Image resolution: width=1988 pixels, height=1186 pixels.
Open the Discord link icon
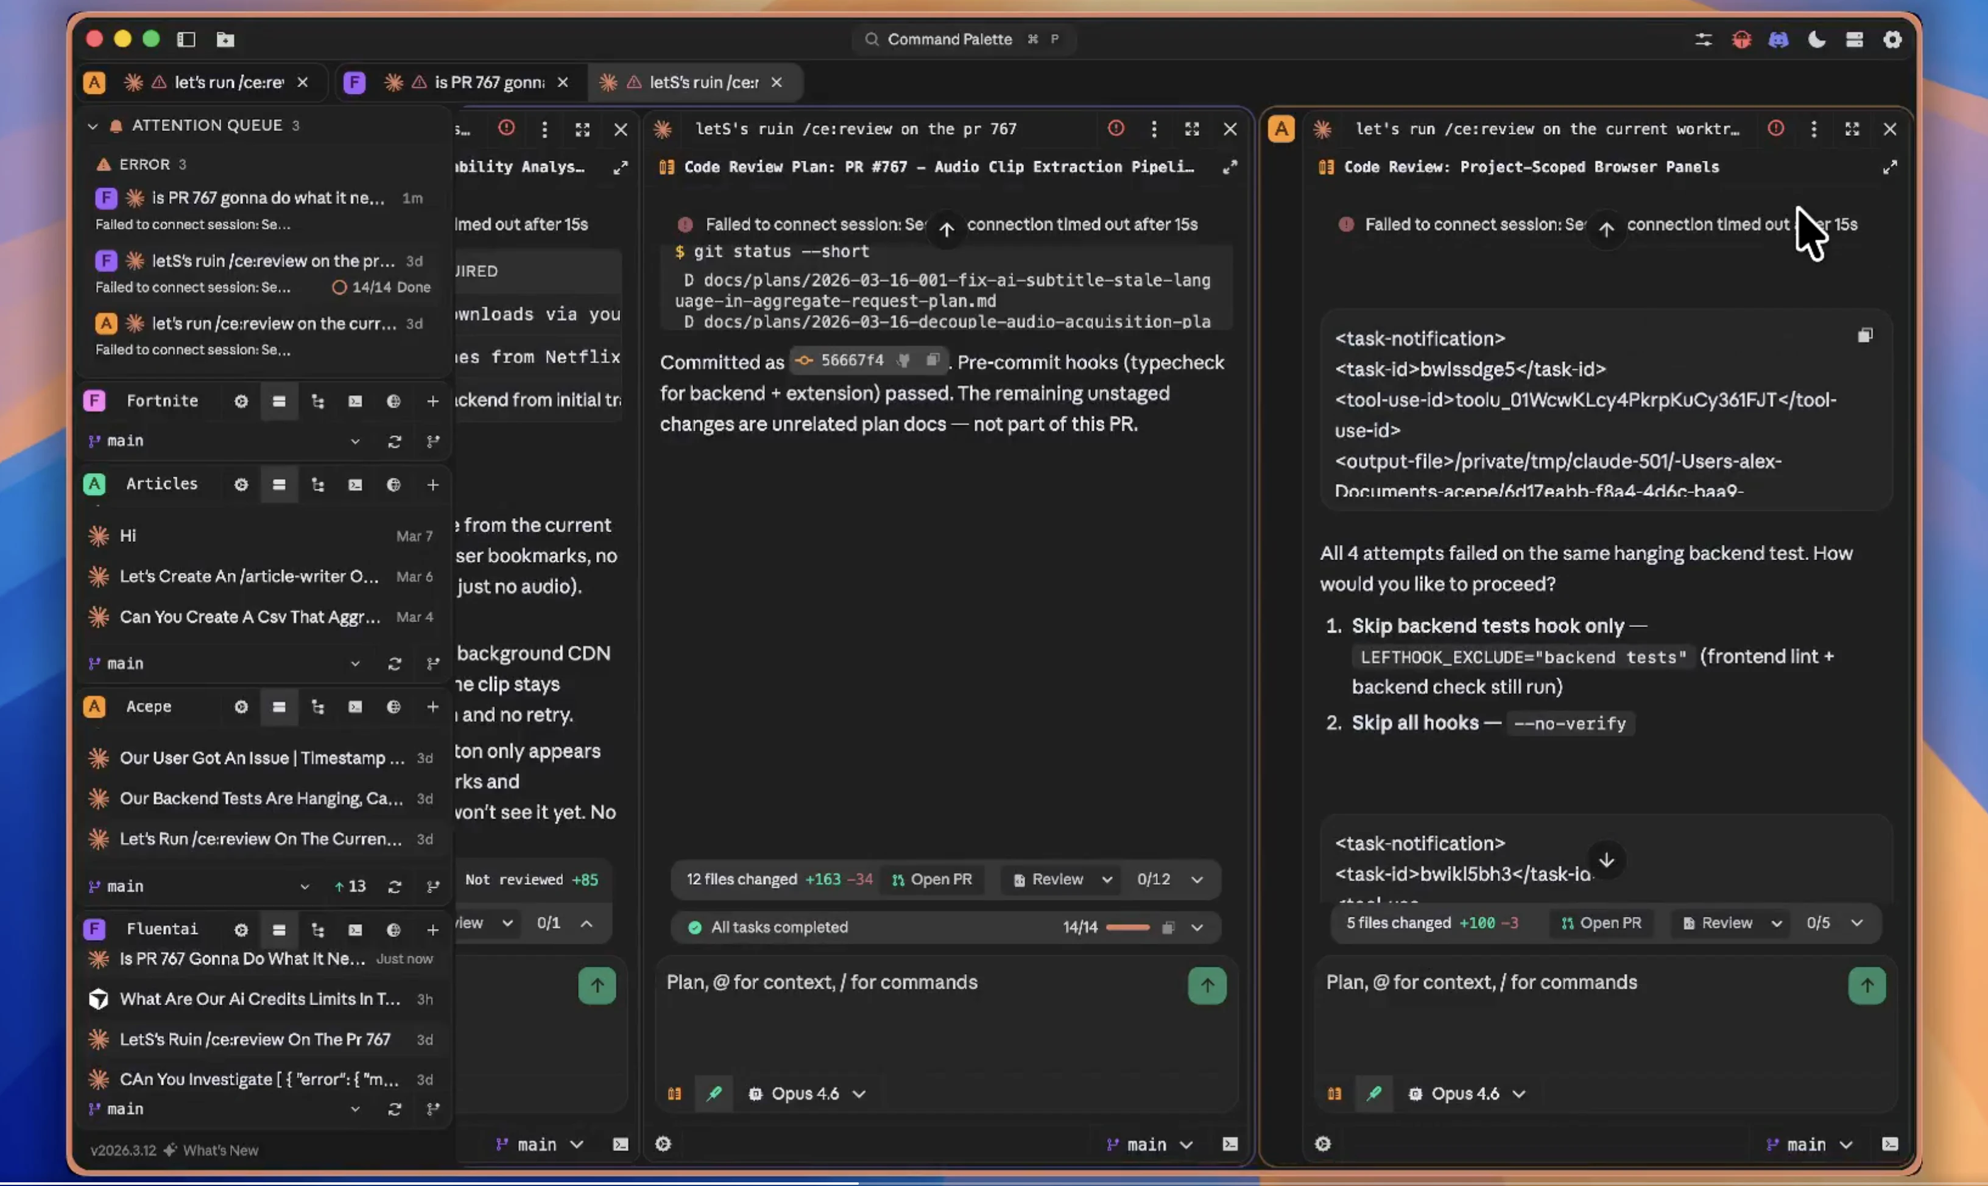click(x=1778, y=39)
